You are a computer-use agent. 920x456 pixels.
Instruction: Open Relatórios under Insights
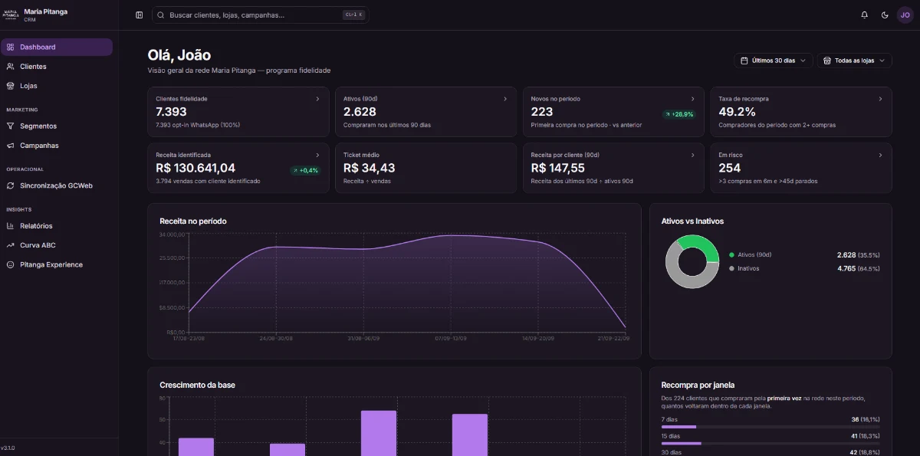pos(57,226)
